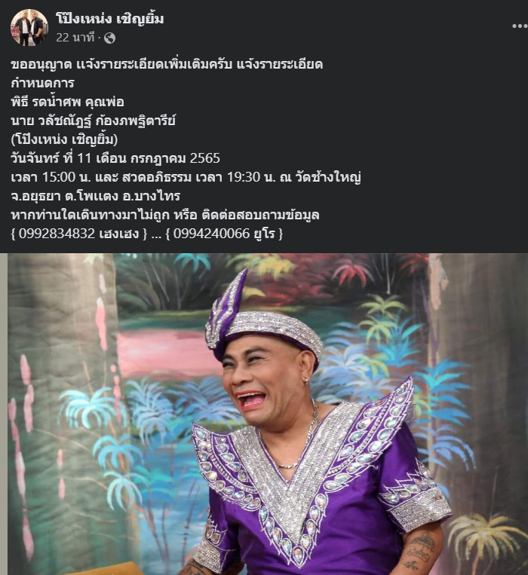Visit the โป๊งเหน่ง เชิญยิ้ม profile name link

click(109, 18)
